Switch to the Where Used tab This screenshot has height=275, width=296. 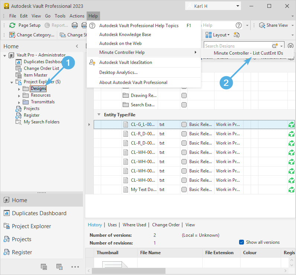tap(134, 225)
